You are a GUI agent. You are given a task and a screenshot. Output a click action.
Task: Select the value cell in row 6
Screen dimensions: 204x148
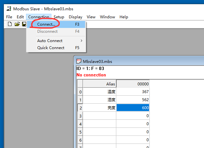[133, 140]
